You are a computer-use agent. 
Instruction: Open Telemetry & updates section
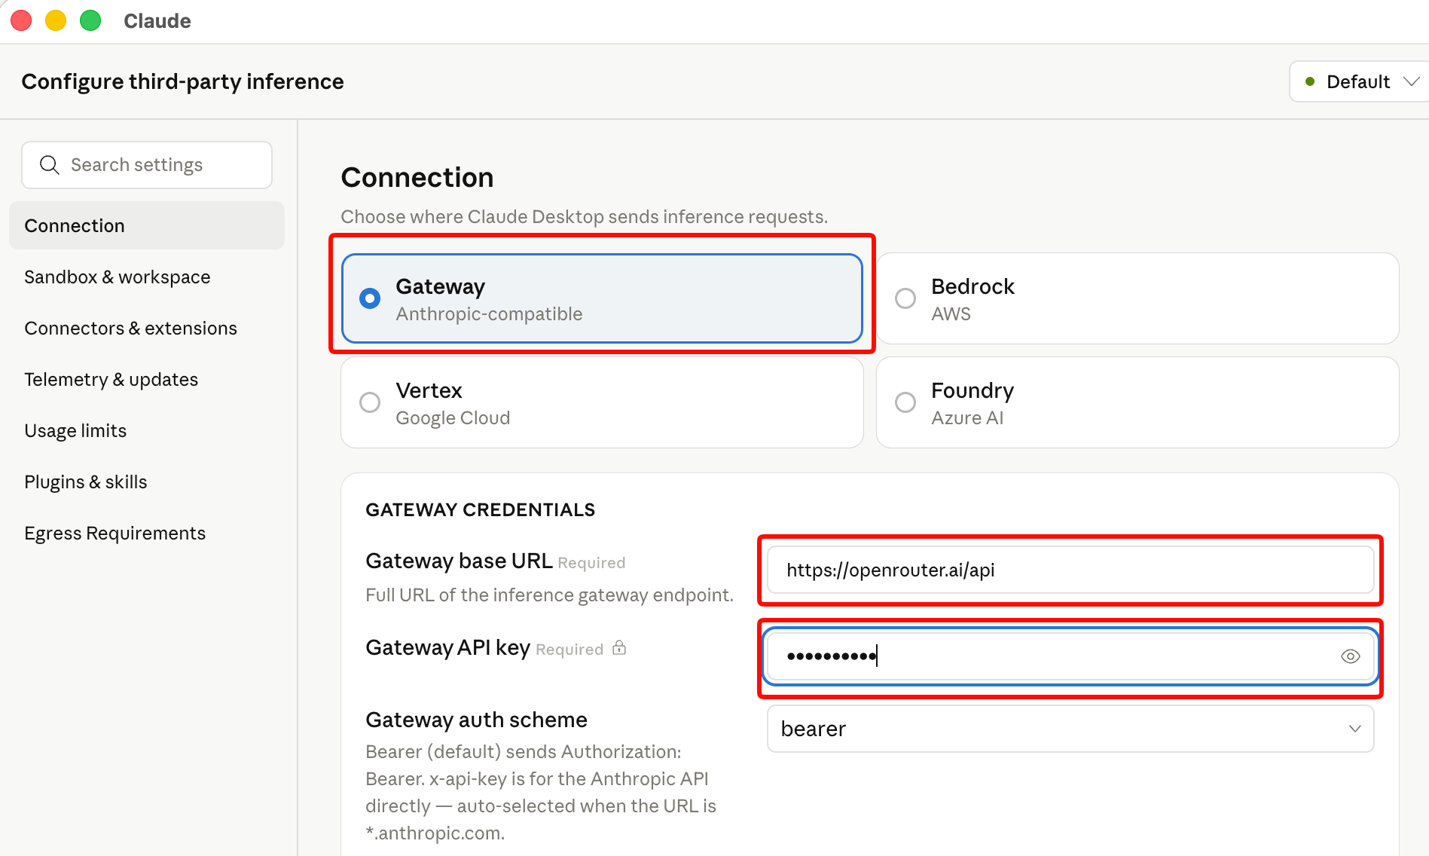[x=111, y=379]
